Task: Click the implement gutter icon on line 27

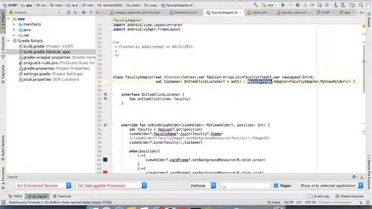Action: tap(105, 94)
